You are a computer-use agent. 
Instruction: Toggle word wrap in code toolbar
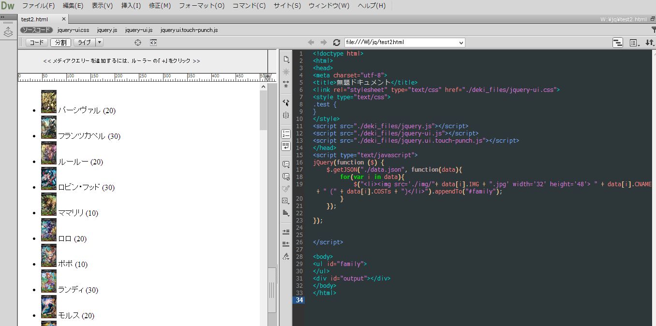click(x=286, y=146)
